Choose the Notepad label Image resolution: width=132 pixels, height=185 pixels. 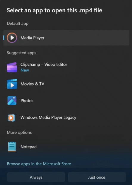29,147
